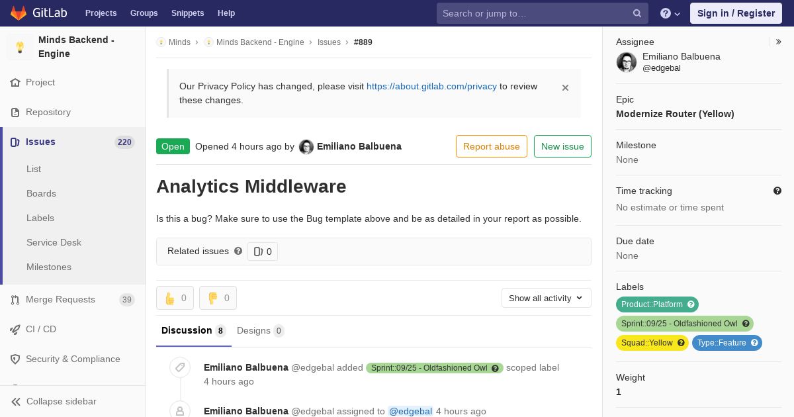
Task: Click help icon on Sprint label in discussion
Action: click(495, 368)
